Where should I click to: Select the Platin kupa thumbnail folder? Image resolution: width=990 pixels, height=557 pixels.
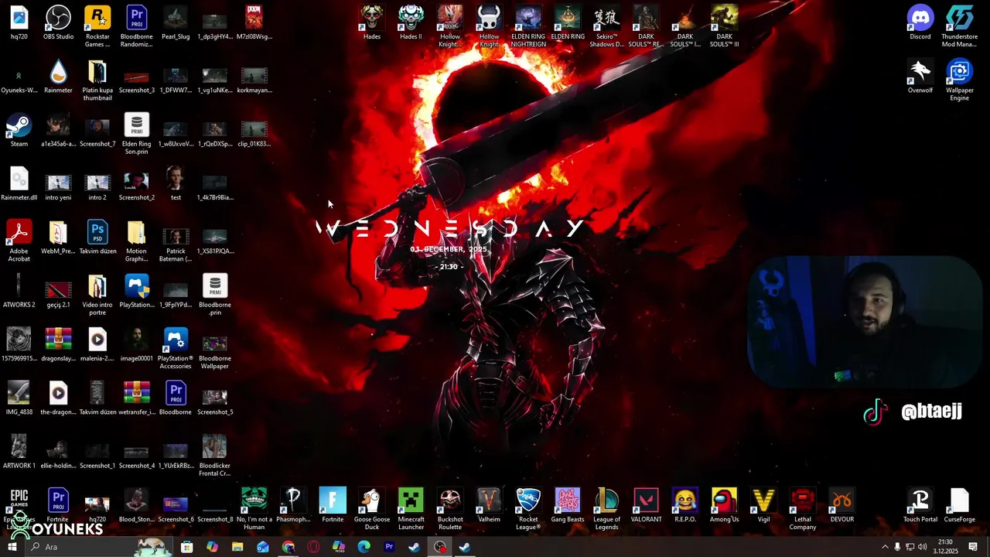97,80
